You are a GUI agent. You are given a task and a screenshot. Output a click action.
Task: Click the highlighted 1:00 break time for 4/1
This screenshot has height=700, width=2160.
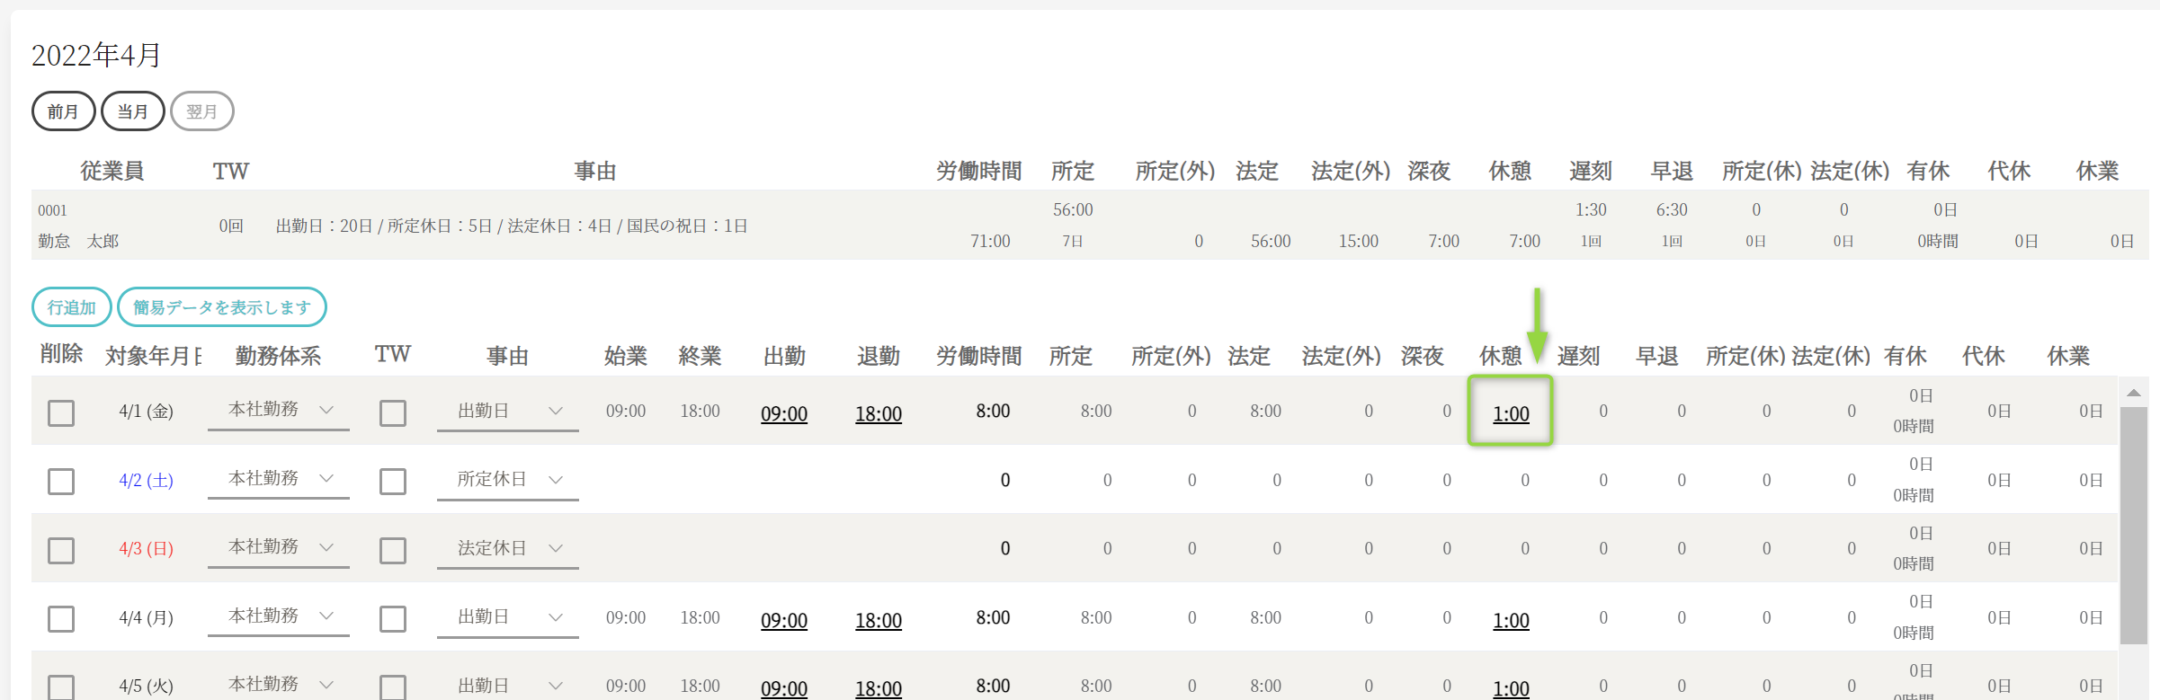coord(1511,413)
